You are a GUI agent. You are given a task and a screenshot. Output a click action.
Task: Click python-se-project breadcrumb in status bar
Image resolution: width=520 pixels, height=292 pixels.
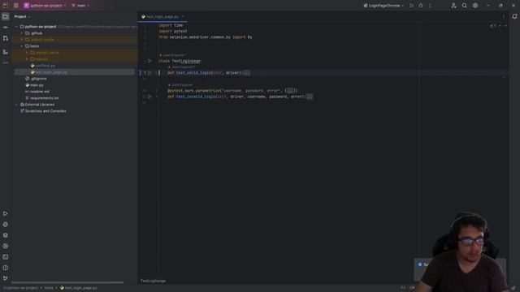tap(21, 288)
